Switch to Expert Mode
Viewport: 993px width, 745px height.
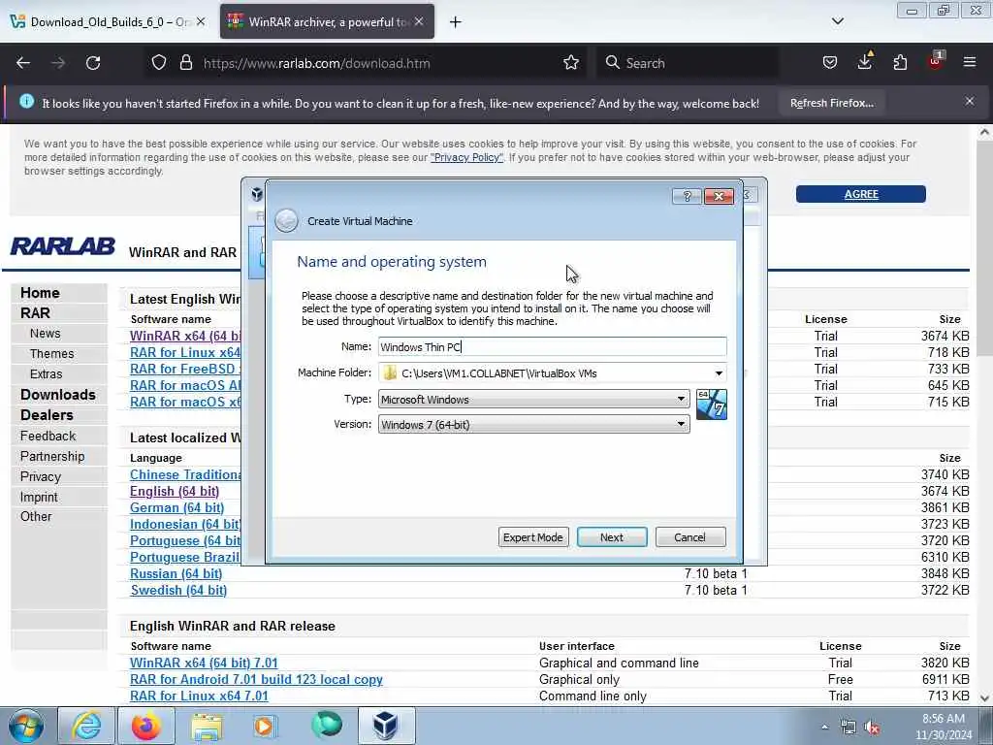pyautogui.click(x=533, y=537)
